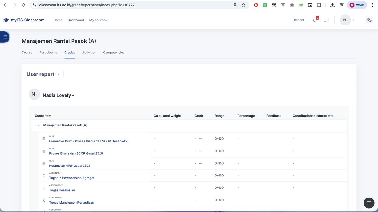Switch to the Participants tab

48,53
